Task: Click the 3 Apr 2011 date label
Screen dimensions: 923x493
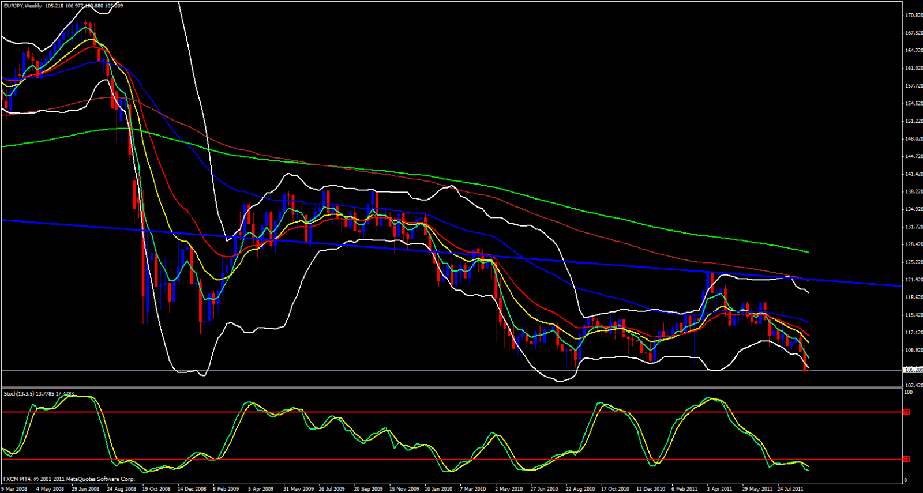Action: pos(719,489)
